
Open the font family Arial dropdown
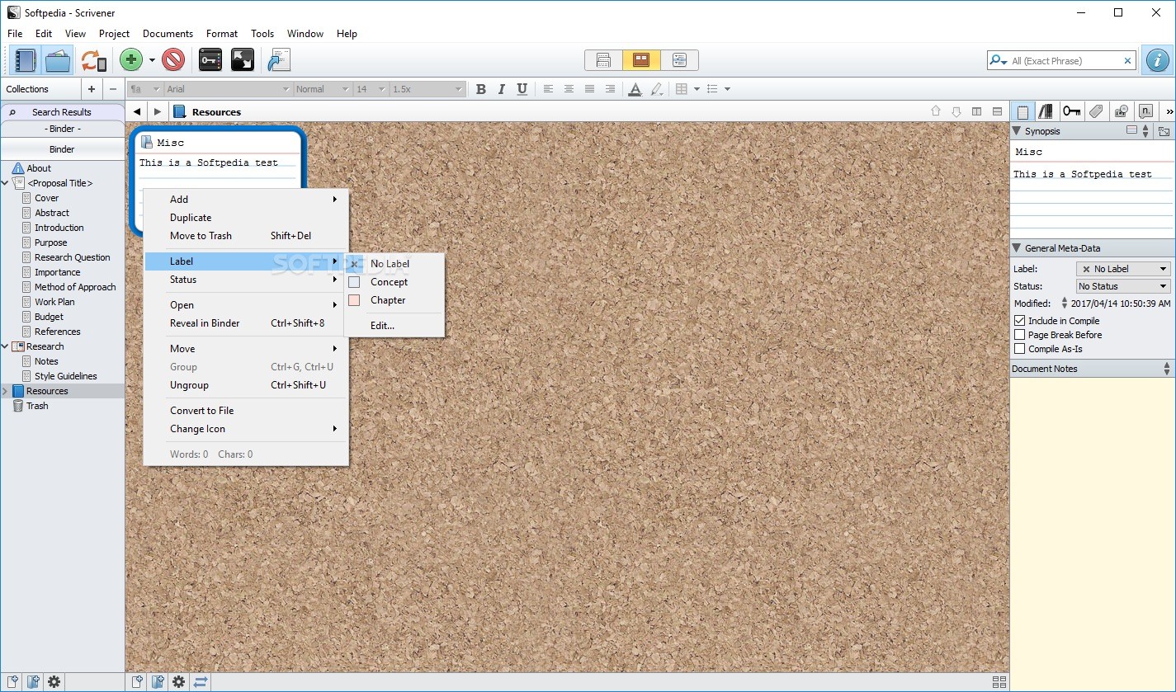[228, 89]
